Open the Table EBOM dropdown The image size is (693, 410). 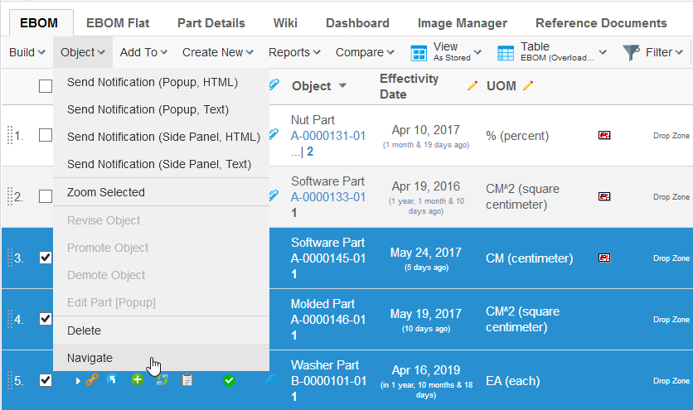coord(551,52)
